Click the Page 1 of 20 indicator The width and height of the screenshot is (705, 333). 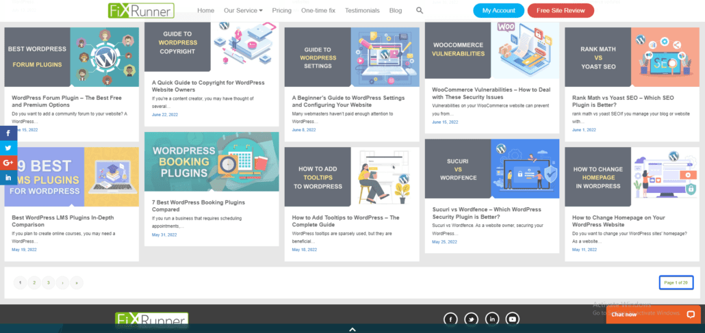[676, 282]
